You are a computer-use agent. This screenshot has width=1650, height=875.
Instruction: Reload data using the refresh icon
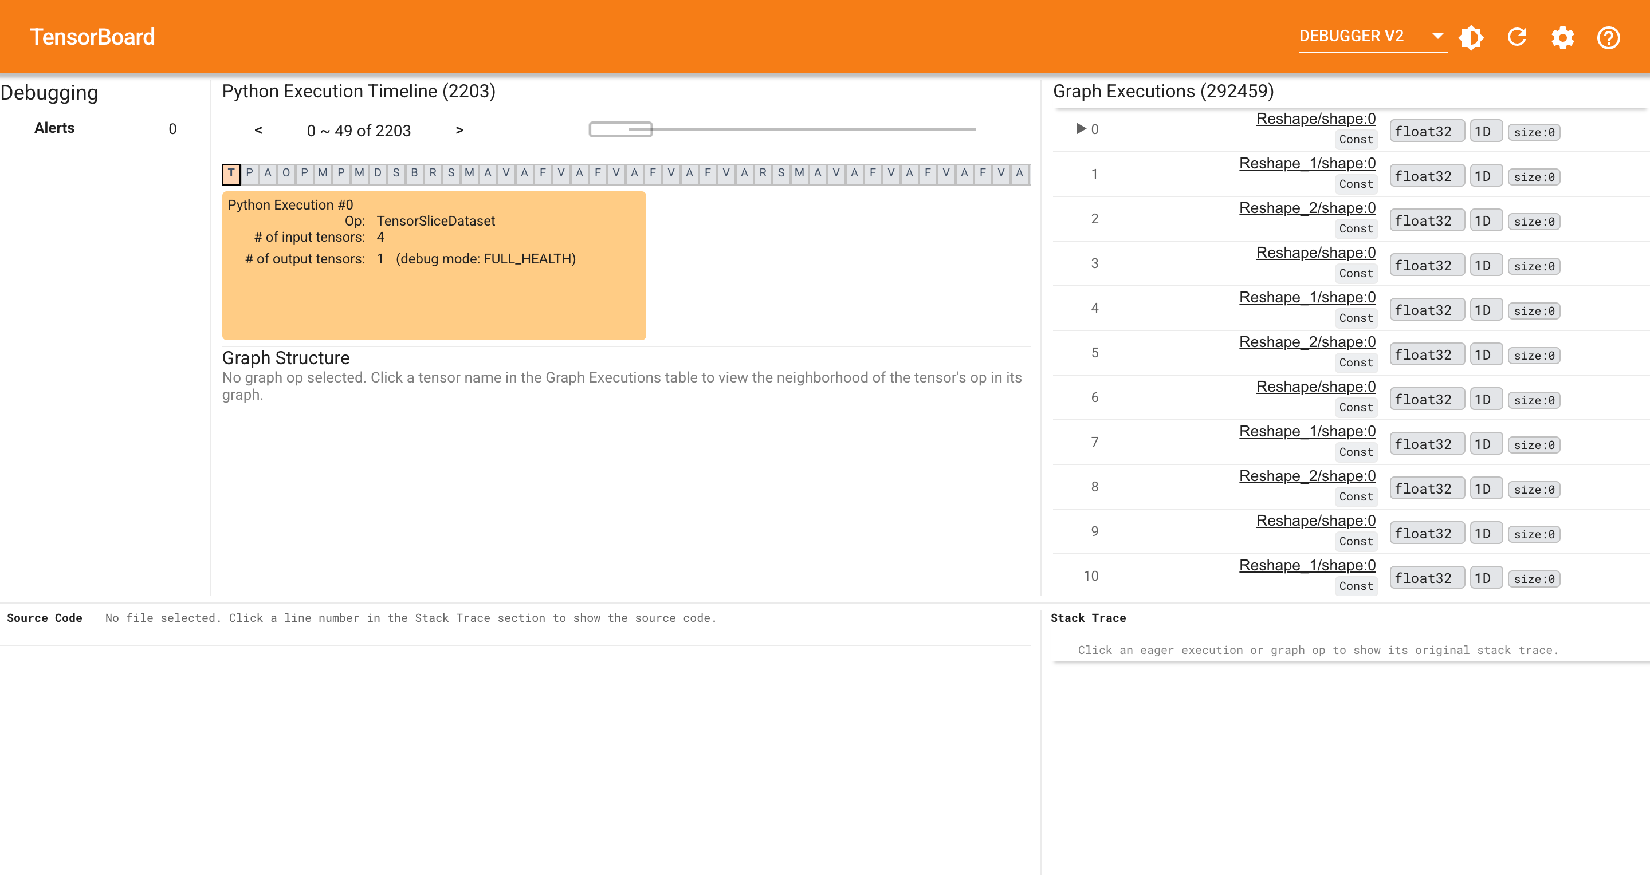pos(1517,37)
